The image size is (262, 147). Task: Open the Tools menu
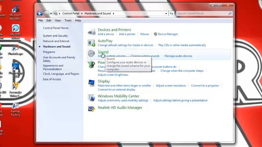coord(68,20)
